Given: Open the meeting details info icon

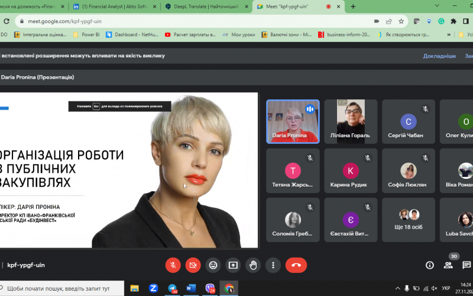Looking at the screenshot, I should (x=430, y=265).
